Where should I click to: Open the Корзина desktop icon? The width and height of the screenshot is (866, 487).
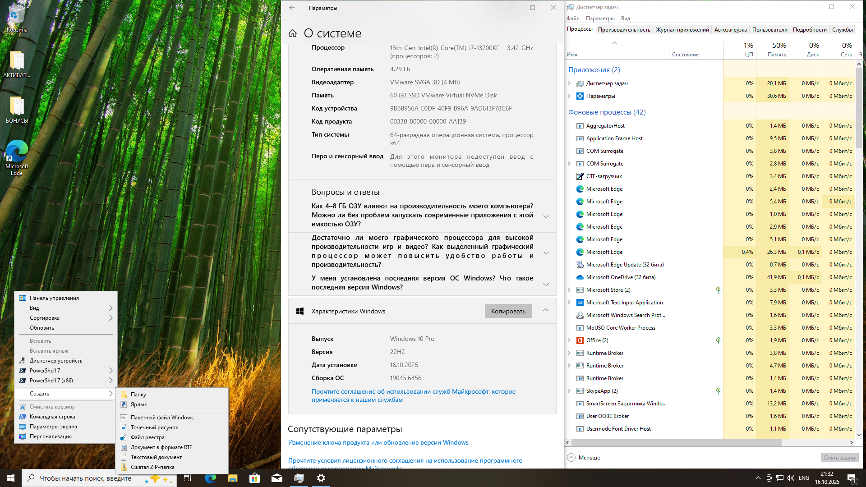tap(17, 18)
